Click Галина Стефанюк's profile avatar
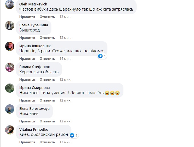The height and width of the screenshot is (147, 194). pos(10,67)
